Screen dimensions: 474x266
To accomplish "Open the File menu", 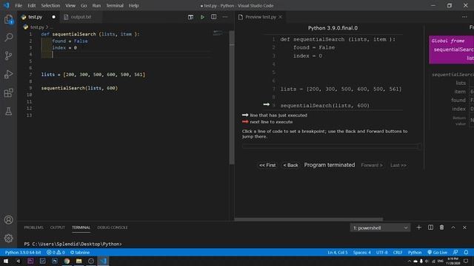I will pyautogui.click(x=19, y=5).
